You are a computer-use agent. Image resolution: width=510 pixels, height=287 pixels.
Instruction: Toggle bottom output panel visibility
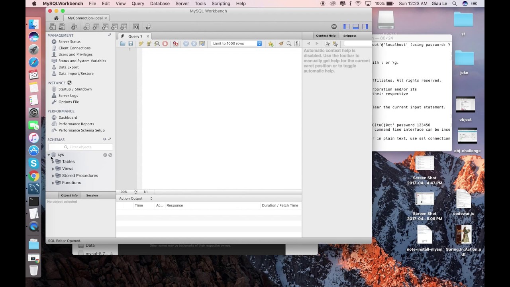pyautogui.click(x=355, y=27)
